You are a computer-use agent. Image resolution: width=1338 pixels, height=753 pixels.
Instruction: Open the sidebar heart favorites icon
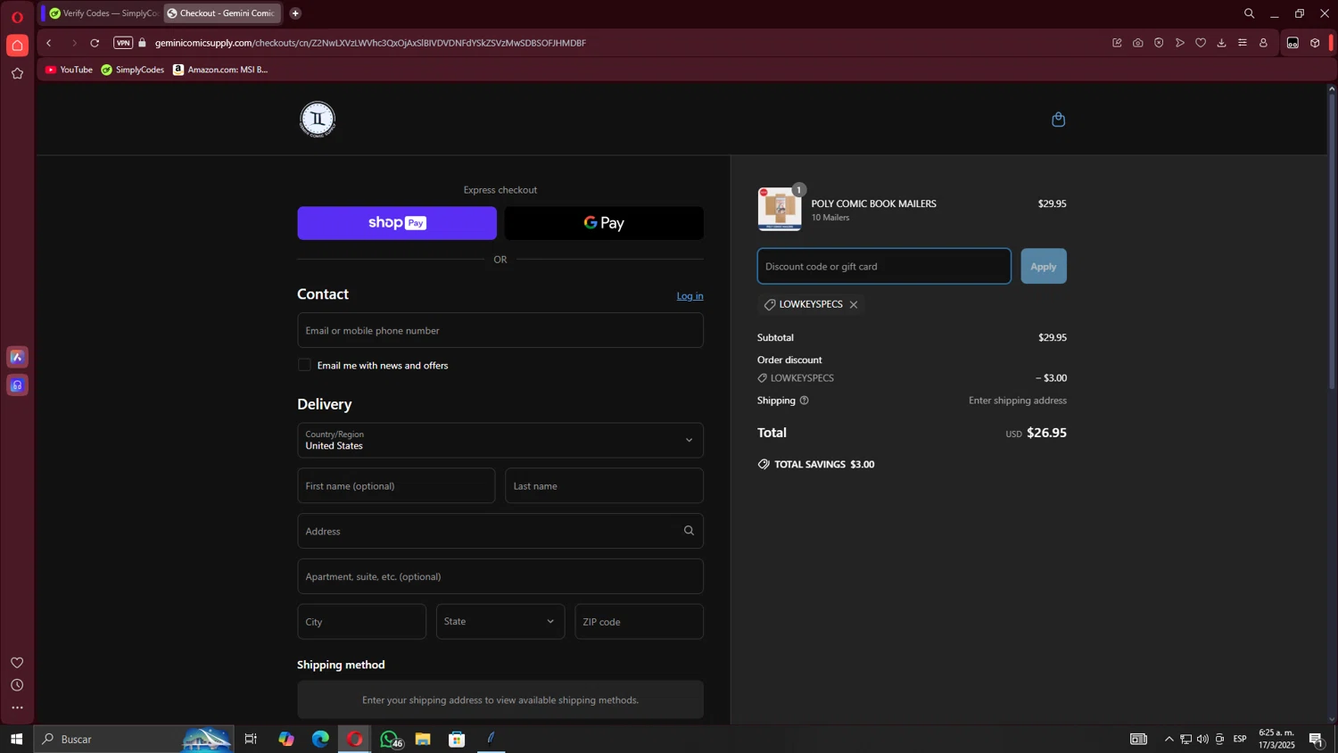17,663
